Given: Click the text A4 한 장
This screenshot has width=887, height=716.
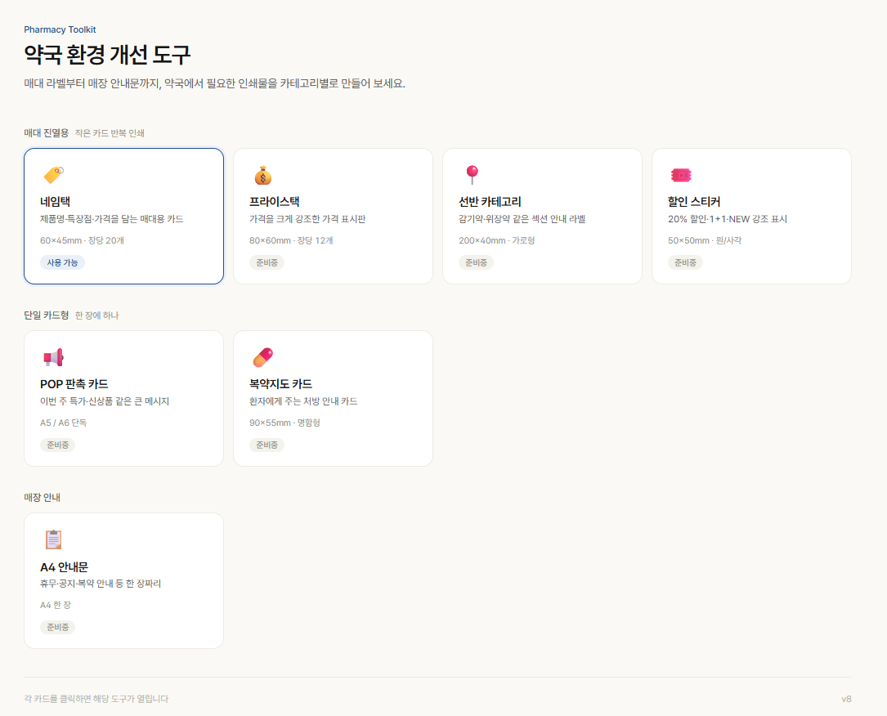Looking at the screenshot, I should click(x=56, y=605).
